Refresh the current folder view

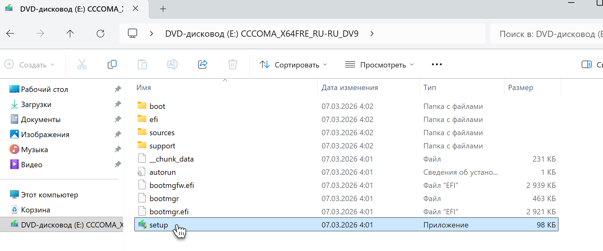pos(100,34)
